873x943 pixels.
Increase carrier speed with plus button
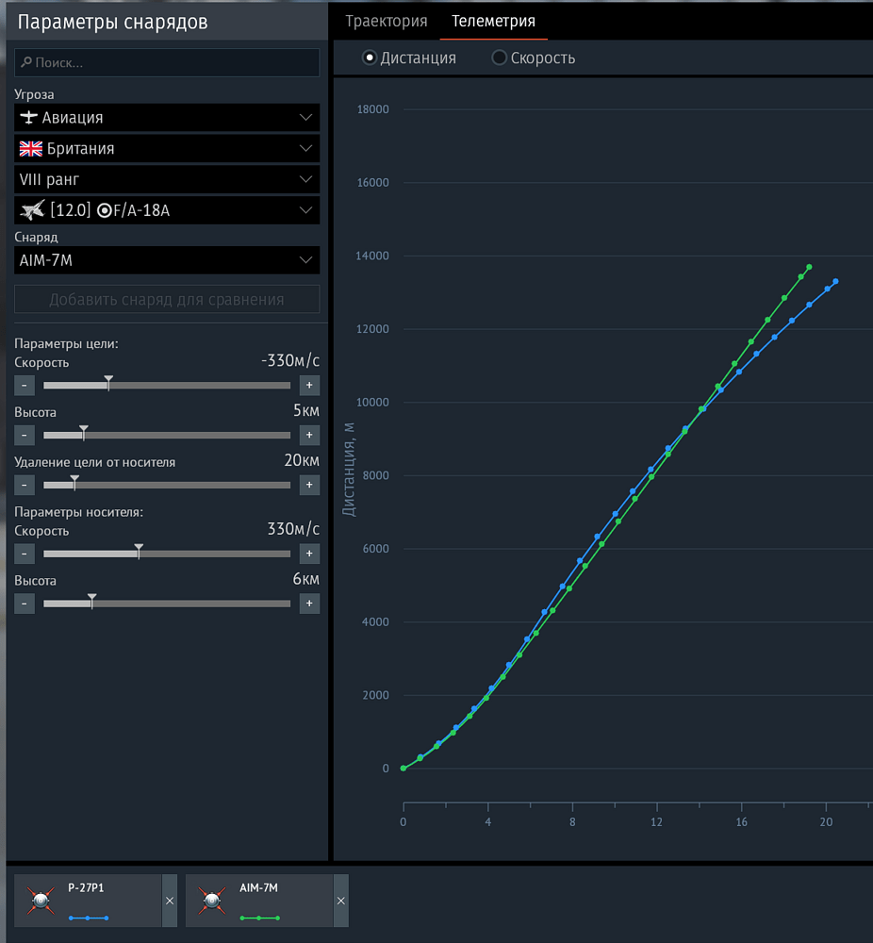(309, 554)
